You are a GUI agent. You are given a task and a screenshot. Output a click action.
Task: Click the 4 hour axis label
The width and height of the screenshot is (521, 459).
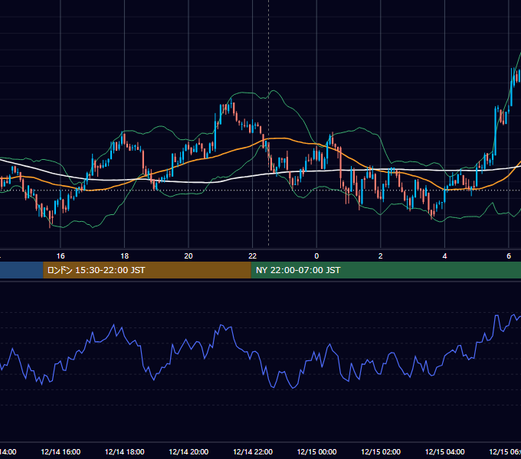point(444,256)
